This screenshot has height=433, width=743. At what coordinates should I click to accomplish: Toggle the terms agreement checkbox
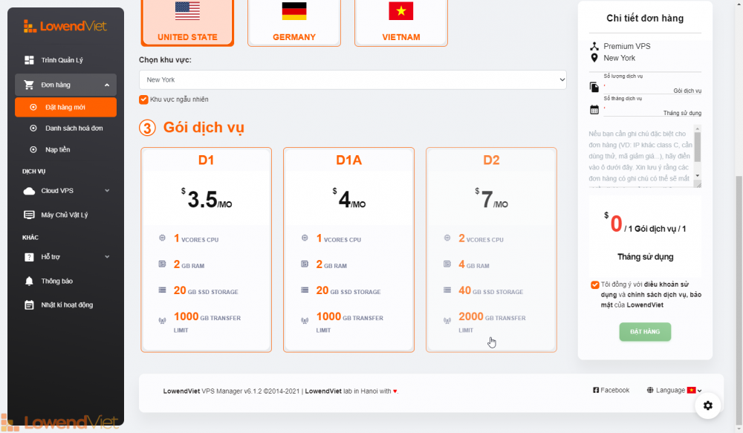(595, 284)
